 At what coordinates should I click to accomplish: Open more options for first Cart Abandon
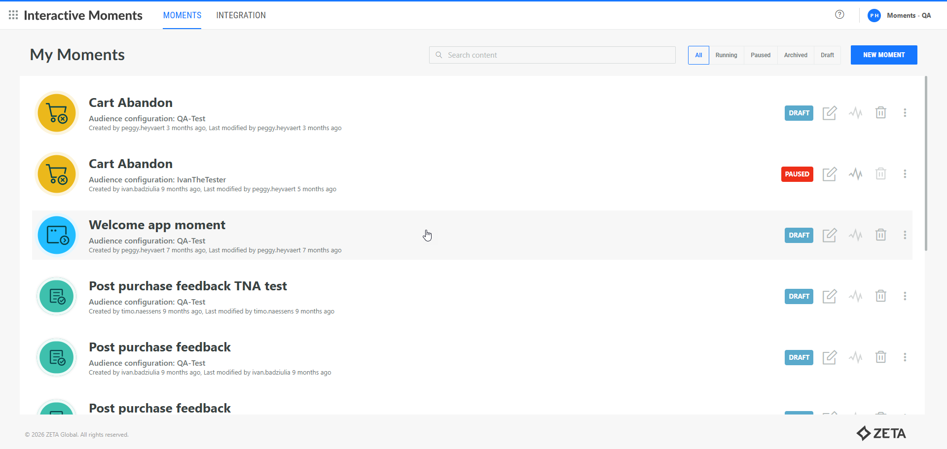(x=905, y=113)
